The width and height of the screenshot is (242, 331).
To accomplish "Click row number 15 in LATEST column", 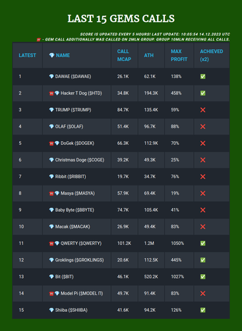I will point(21,310).
